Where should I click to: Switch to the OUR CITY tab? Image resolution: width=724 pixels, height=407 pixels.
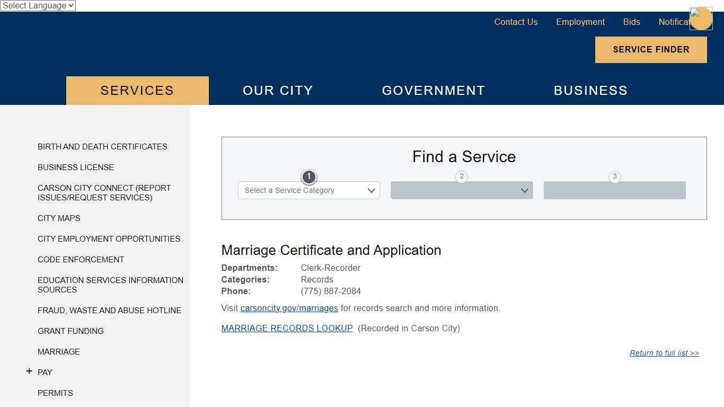278,90
